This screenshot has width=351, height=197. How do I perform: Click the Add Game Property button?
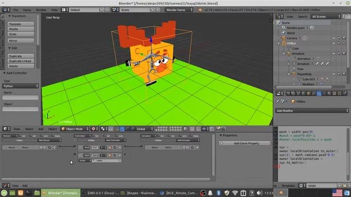coord(245,143)
